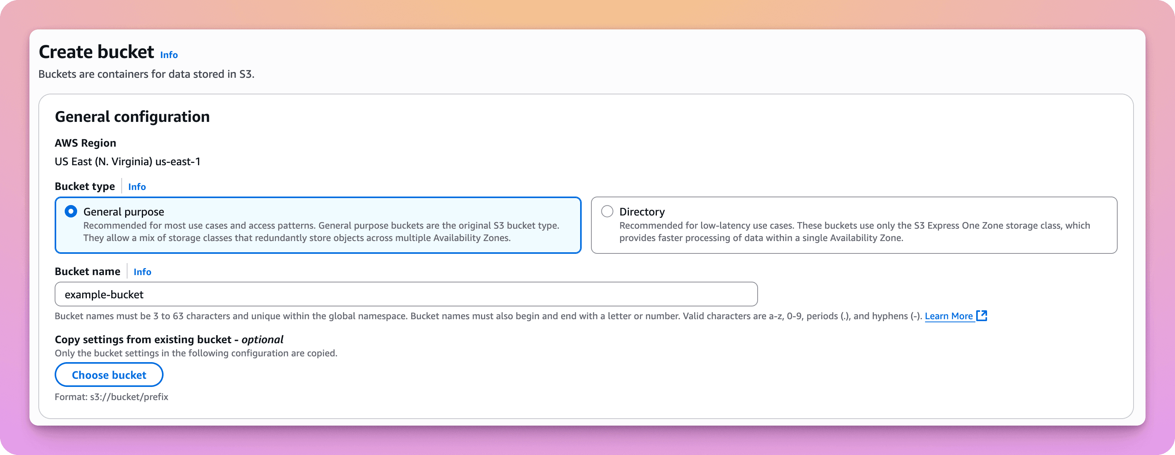1175x455 pixels.
Task: Click the bucket naming rules helper text
Action: click(488, 316)
